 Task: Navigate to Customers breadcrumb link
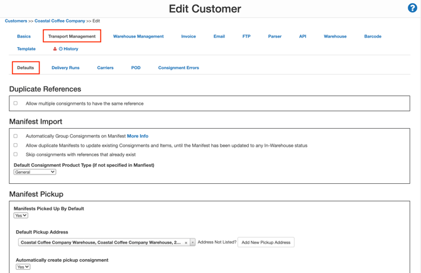pyautogui.click(x=16, y=21)
